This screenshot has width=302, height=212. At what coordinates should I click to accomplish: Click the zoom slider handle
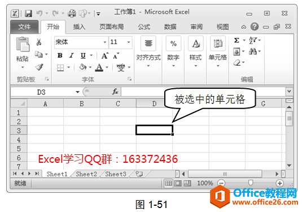pos(251,183)
